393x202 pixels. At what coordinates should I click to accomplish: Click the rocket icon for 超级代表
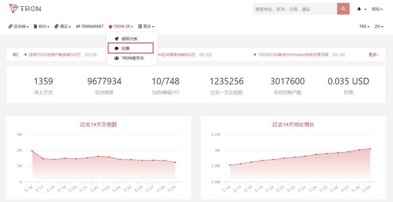click(116, 39)
